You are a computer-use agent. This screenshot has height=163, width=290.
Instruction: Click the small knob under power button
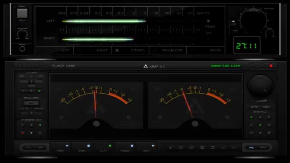pyautogui.click(x=22, y=34)
